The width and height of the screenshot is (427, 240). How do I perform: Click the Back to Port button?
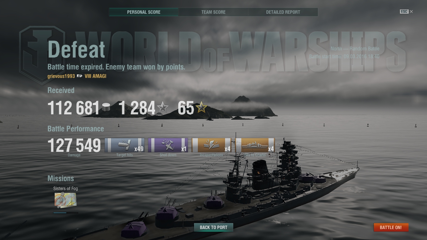point(213,227)
